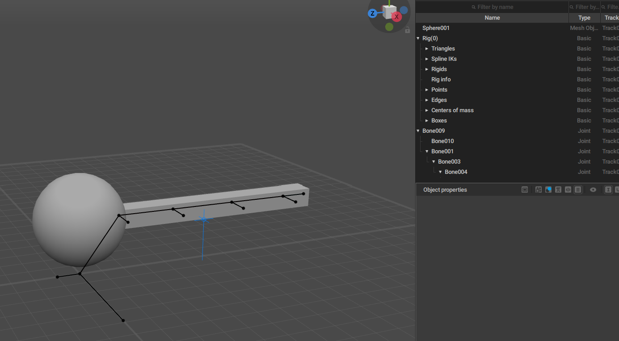Click the Filter by name field
The image size is (619, 341).
click(x=492, y=7)
